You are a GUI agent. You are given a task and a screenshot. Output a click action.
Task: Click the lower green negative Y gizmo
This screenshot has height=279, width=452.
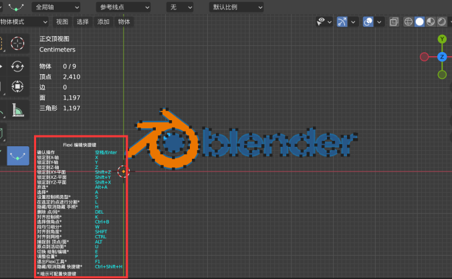tap(442, 75)
